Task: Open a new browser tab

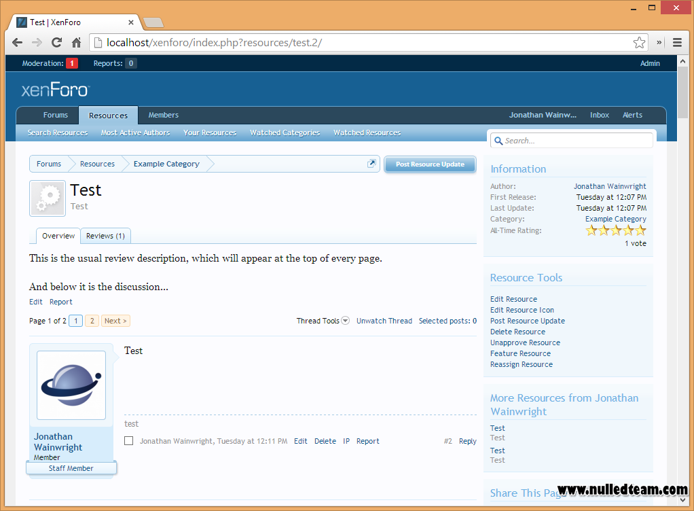Action: (x=153, y=22)
